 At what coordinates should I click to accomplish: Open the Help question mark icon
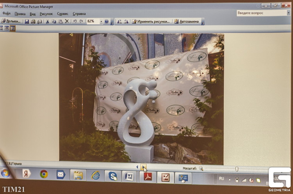pyautogui.click(x=106, y=21)
